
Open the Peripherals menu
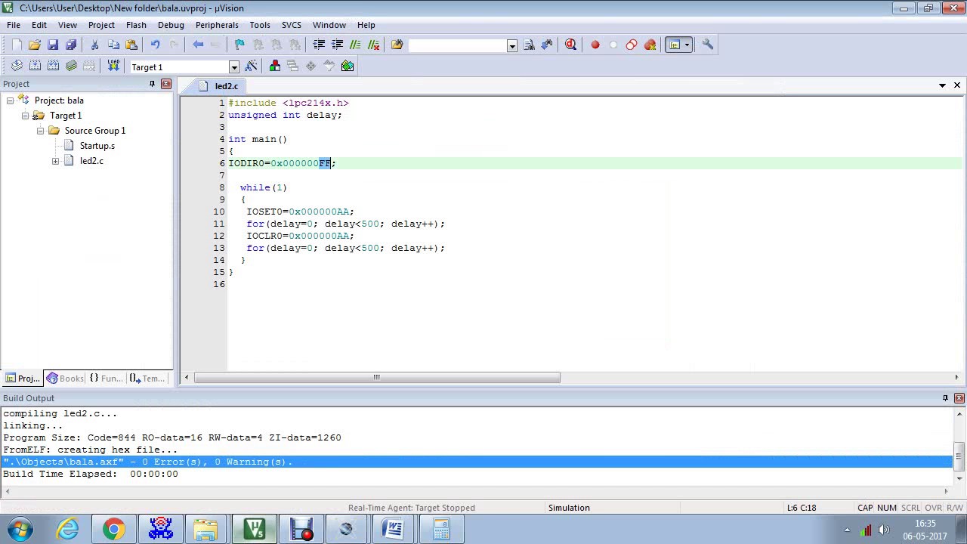[x=217, y=25]
